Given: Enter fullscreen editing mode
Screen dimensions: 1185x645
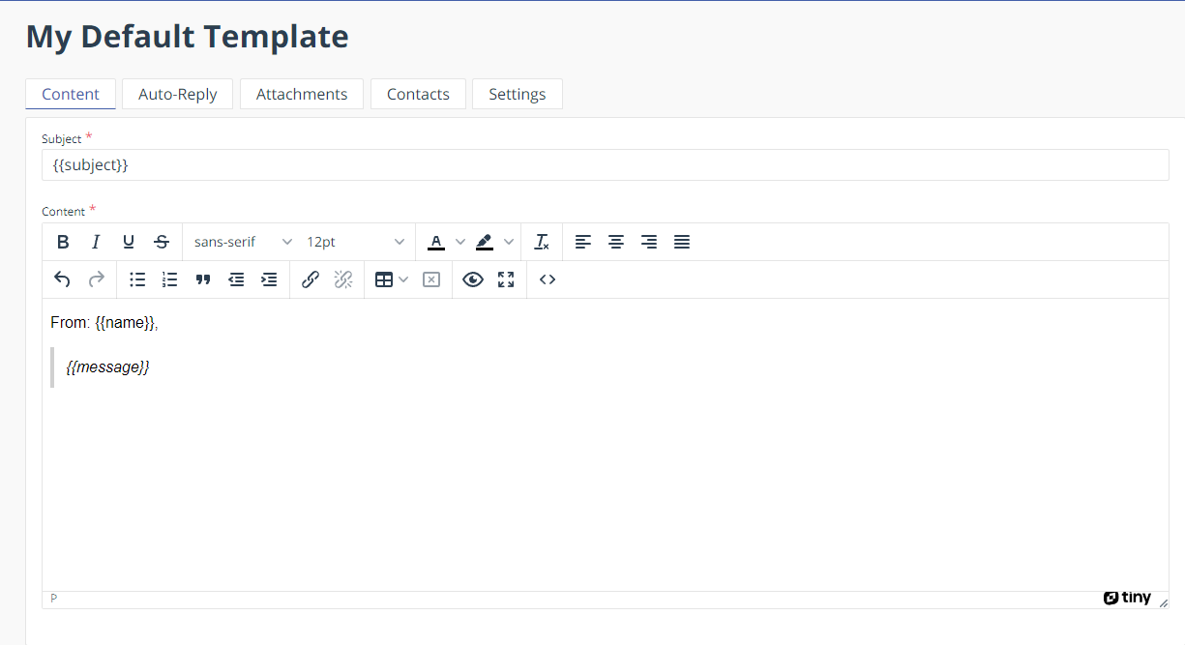Looking at the screenshot, I should (x=506, y=279).
